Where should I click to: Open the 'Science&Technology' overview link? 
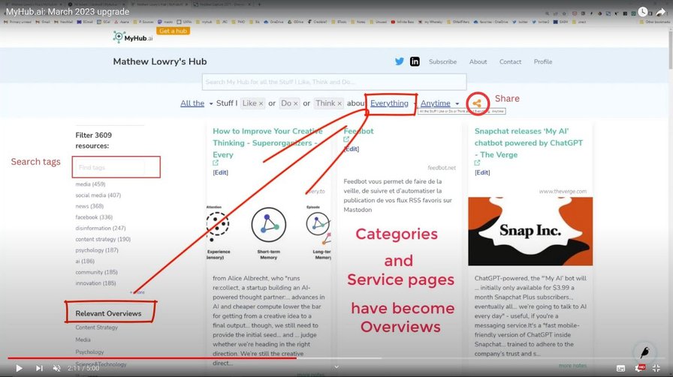(101, 364)
